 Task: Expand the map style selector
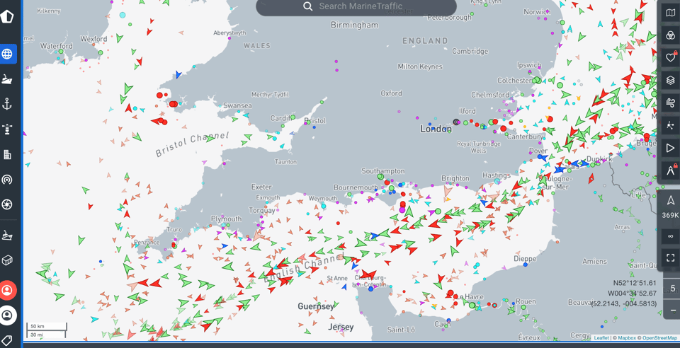click(670, 13)
